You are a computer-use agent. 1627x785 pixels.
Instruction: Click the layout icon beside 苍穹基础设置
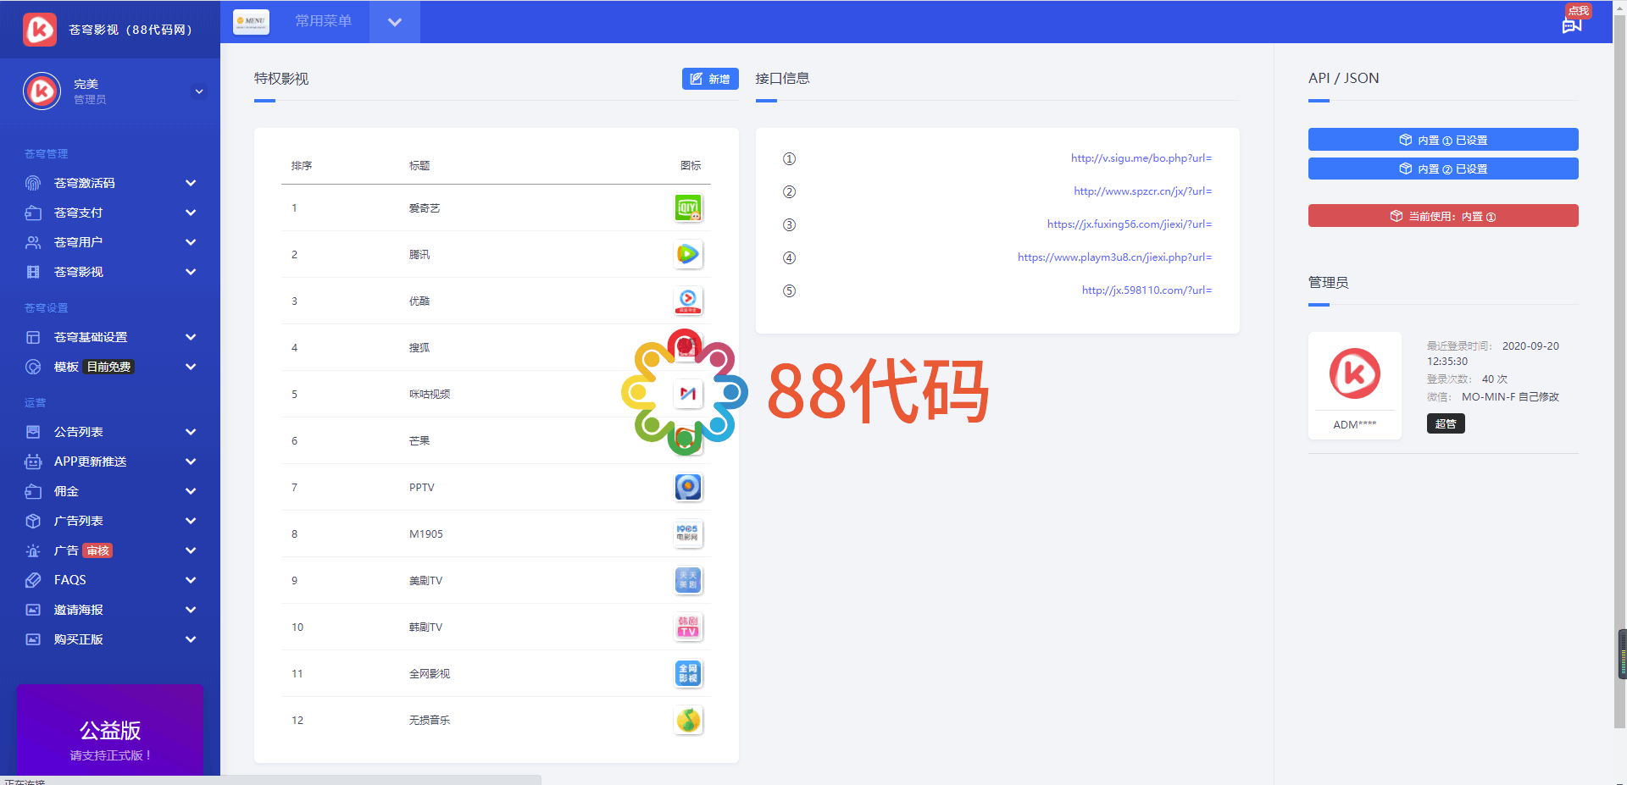click(33, 337)
